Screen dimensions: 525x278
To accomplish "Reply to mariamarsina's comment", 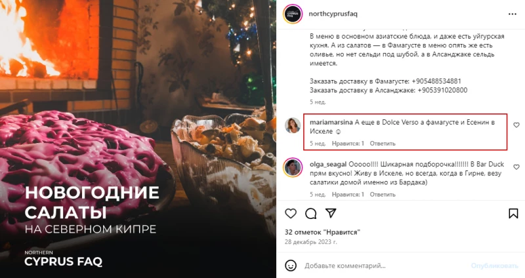I will coord(383,144).
